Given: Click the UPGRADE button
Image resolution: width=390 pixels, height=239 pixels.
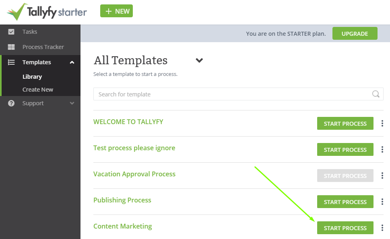Looking at the screenshot, I should pos(355,33).
